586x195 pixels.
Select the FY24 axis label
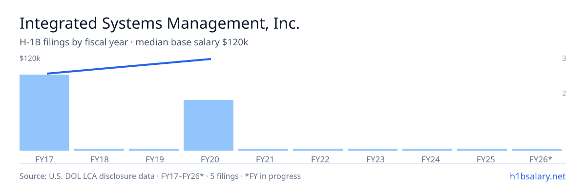(427, 159)
